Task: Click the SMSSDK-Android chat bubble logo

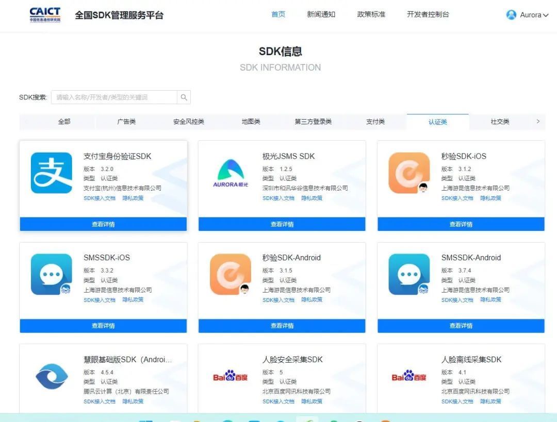Action: 409,274
